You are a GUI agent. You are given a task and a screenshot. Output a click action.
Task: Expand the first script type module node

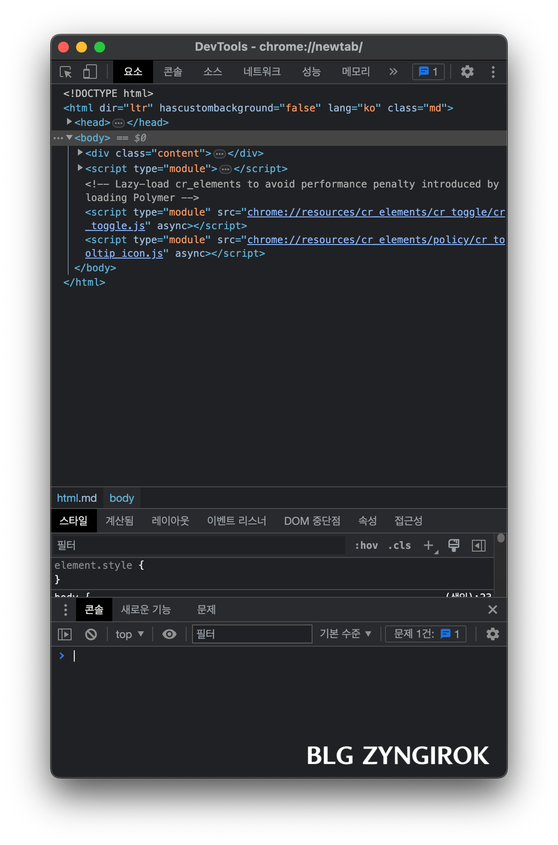(80, 168)
